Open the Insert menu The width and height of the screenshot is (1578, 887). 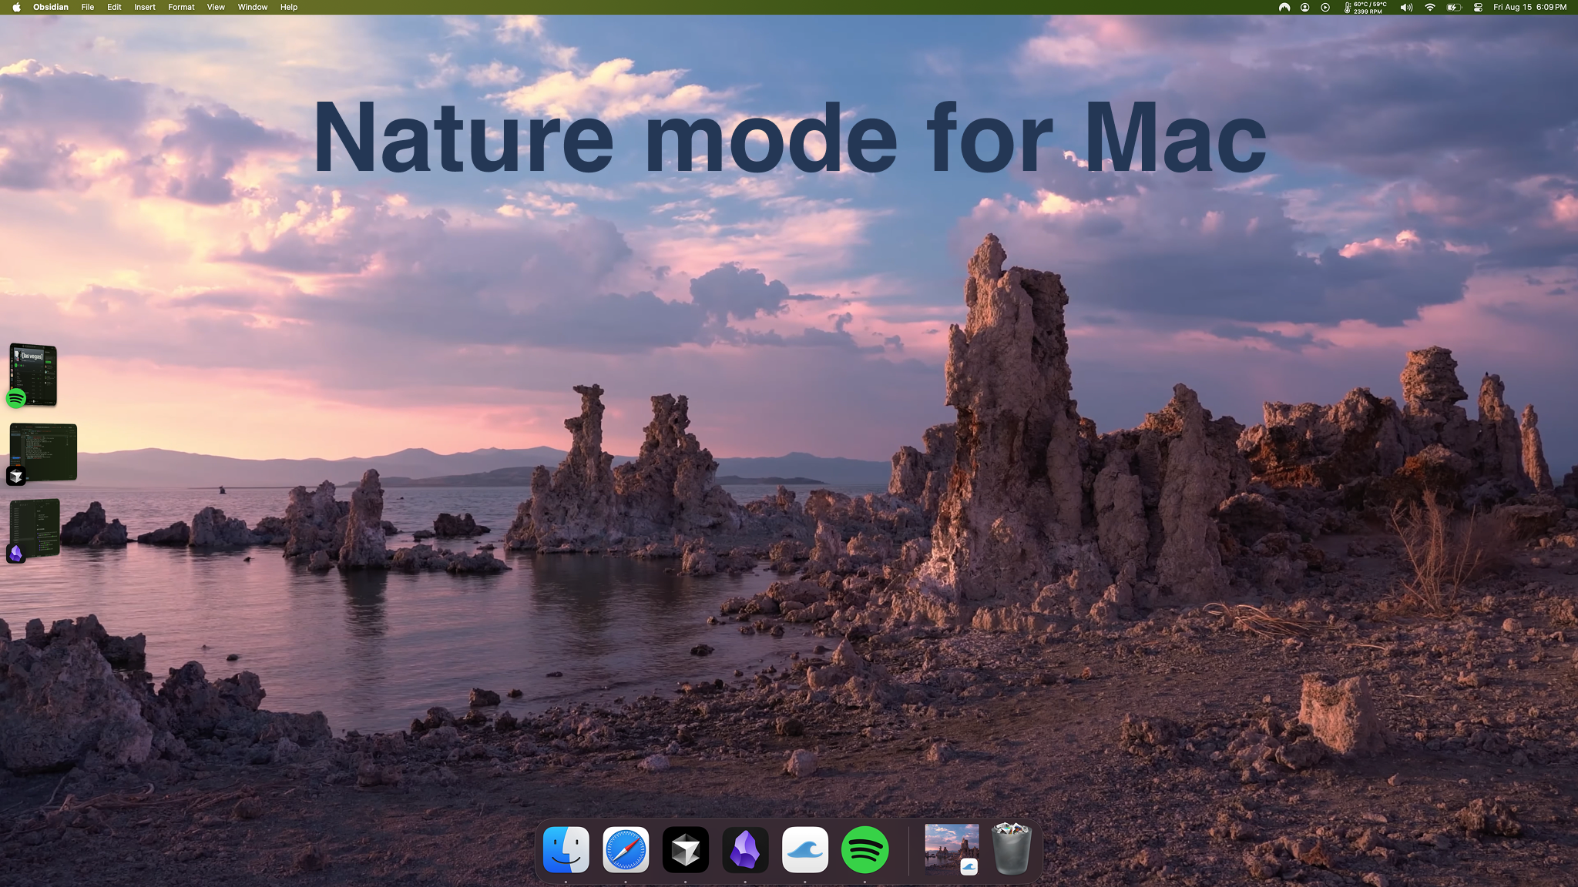[144, 7]
